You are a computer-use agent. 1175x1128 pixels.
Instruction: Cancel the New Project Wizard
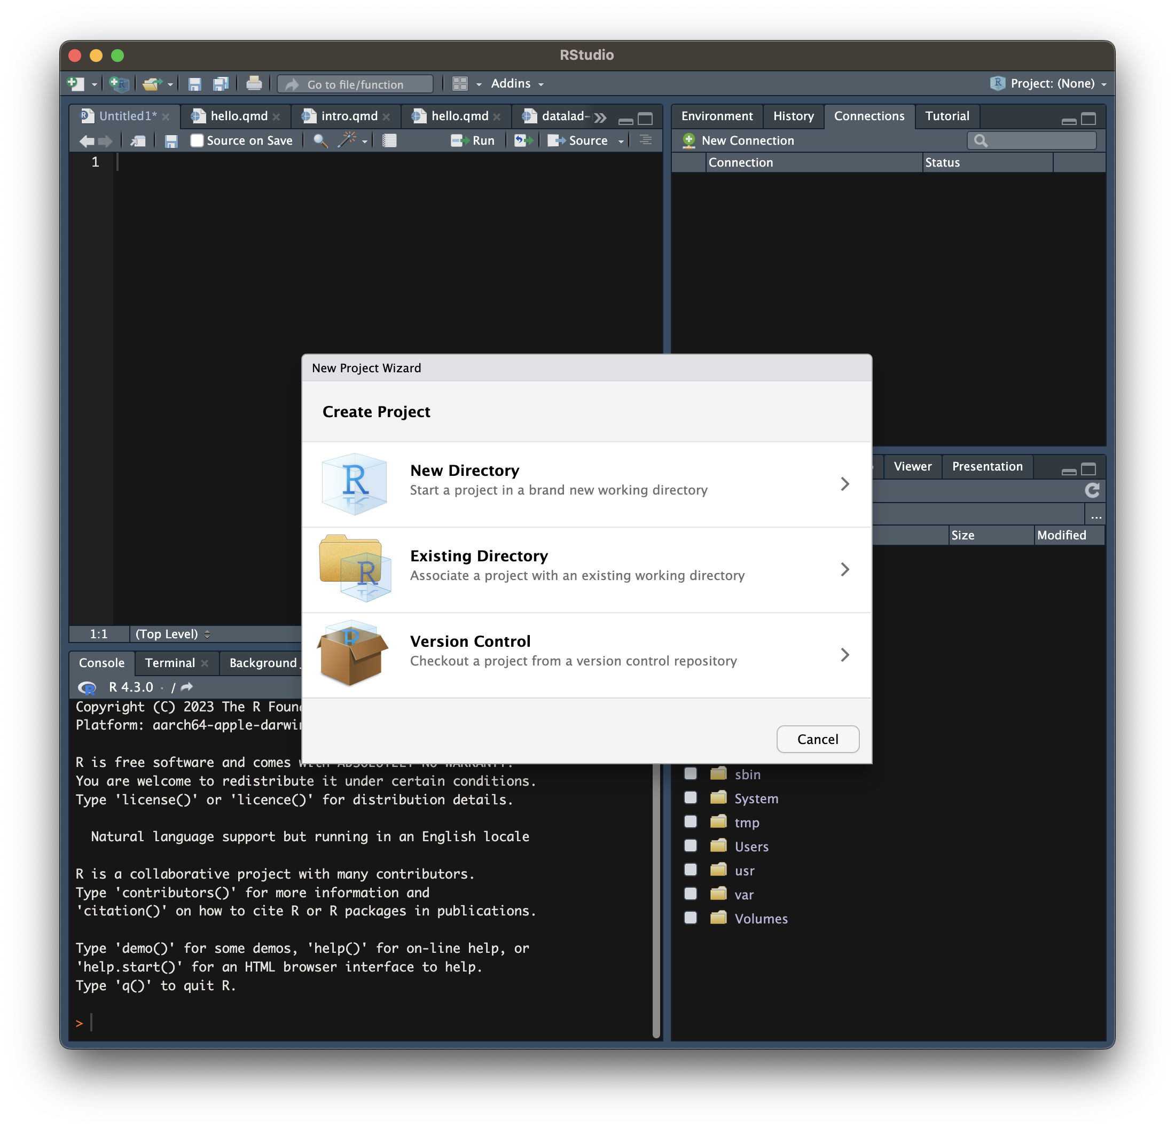817,739
